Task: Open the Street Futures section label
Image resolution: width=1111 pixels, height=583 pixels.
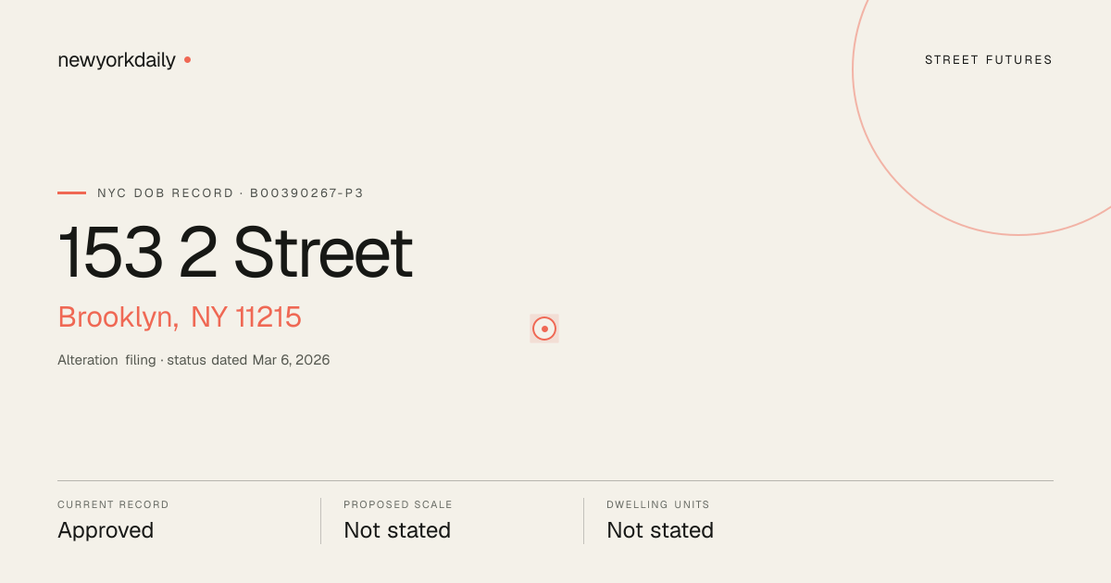Action: [989, 60]
